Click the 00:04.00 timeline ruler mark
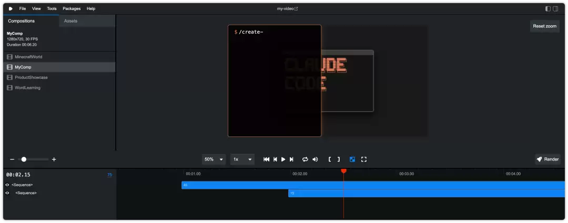Viewport: 568px width, 223px height. click(513, 174)
